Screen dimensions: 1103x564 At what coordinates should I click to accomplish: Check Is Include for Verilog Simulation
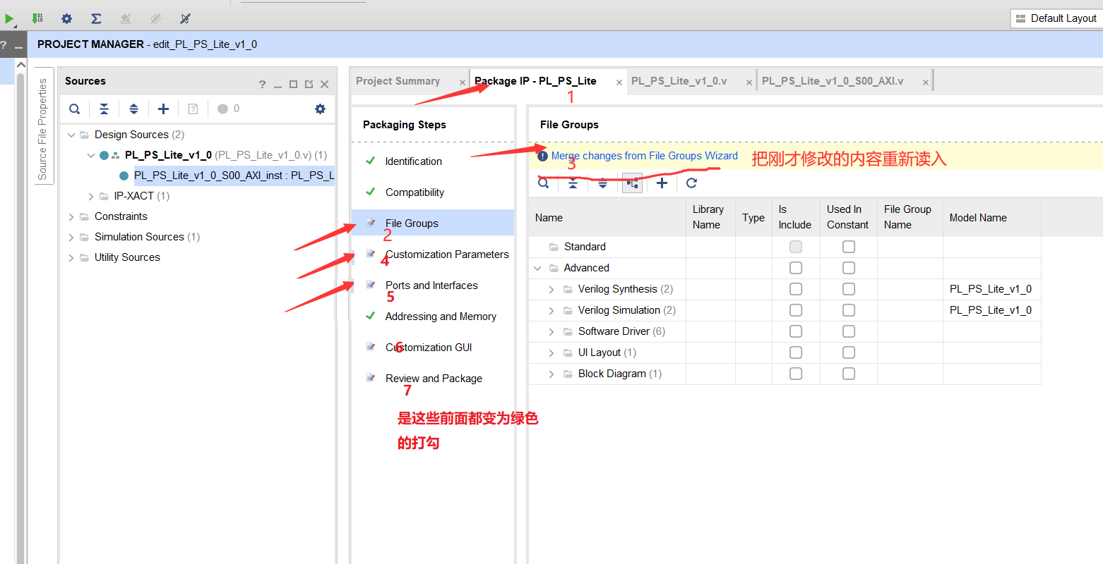pyautogui.click(x=796, y=310)
